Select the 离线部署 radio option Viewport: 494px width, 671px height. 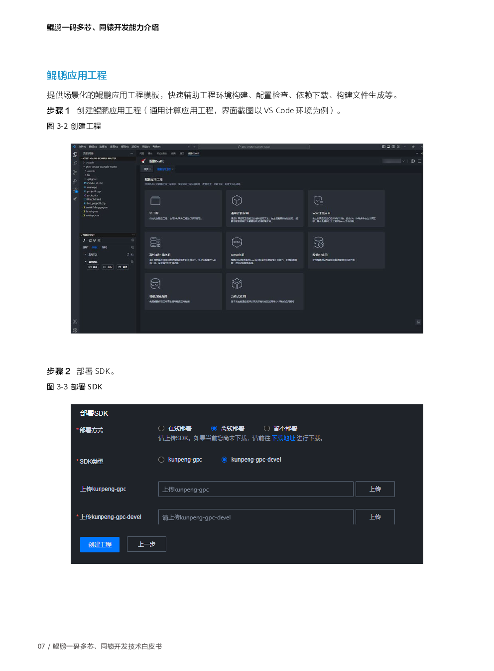(x=214, y=428)
